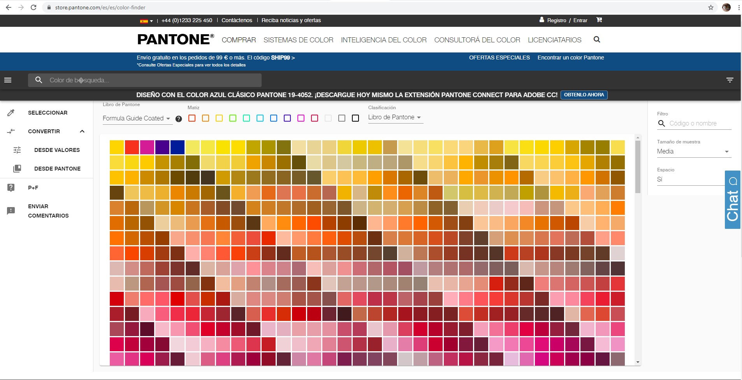This screenshot has width=742, height=380.
Task: Open the search magnifier icon
Action: coord(597,39)
